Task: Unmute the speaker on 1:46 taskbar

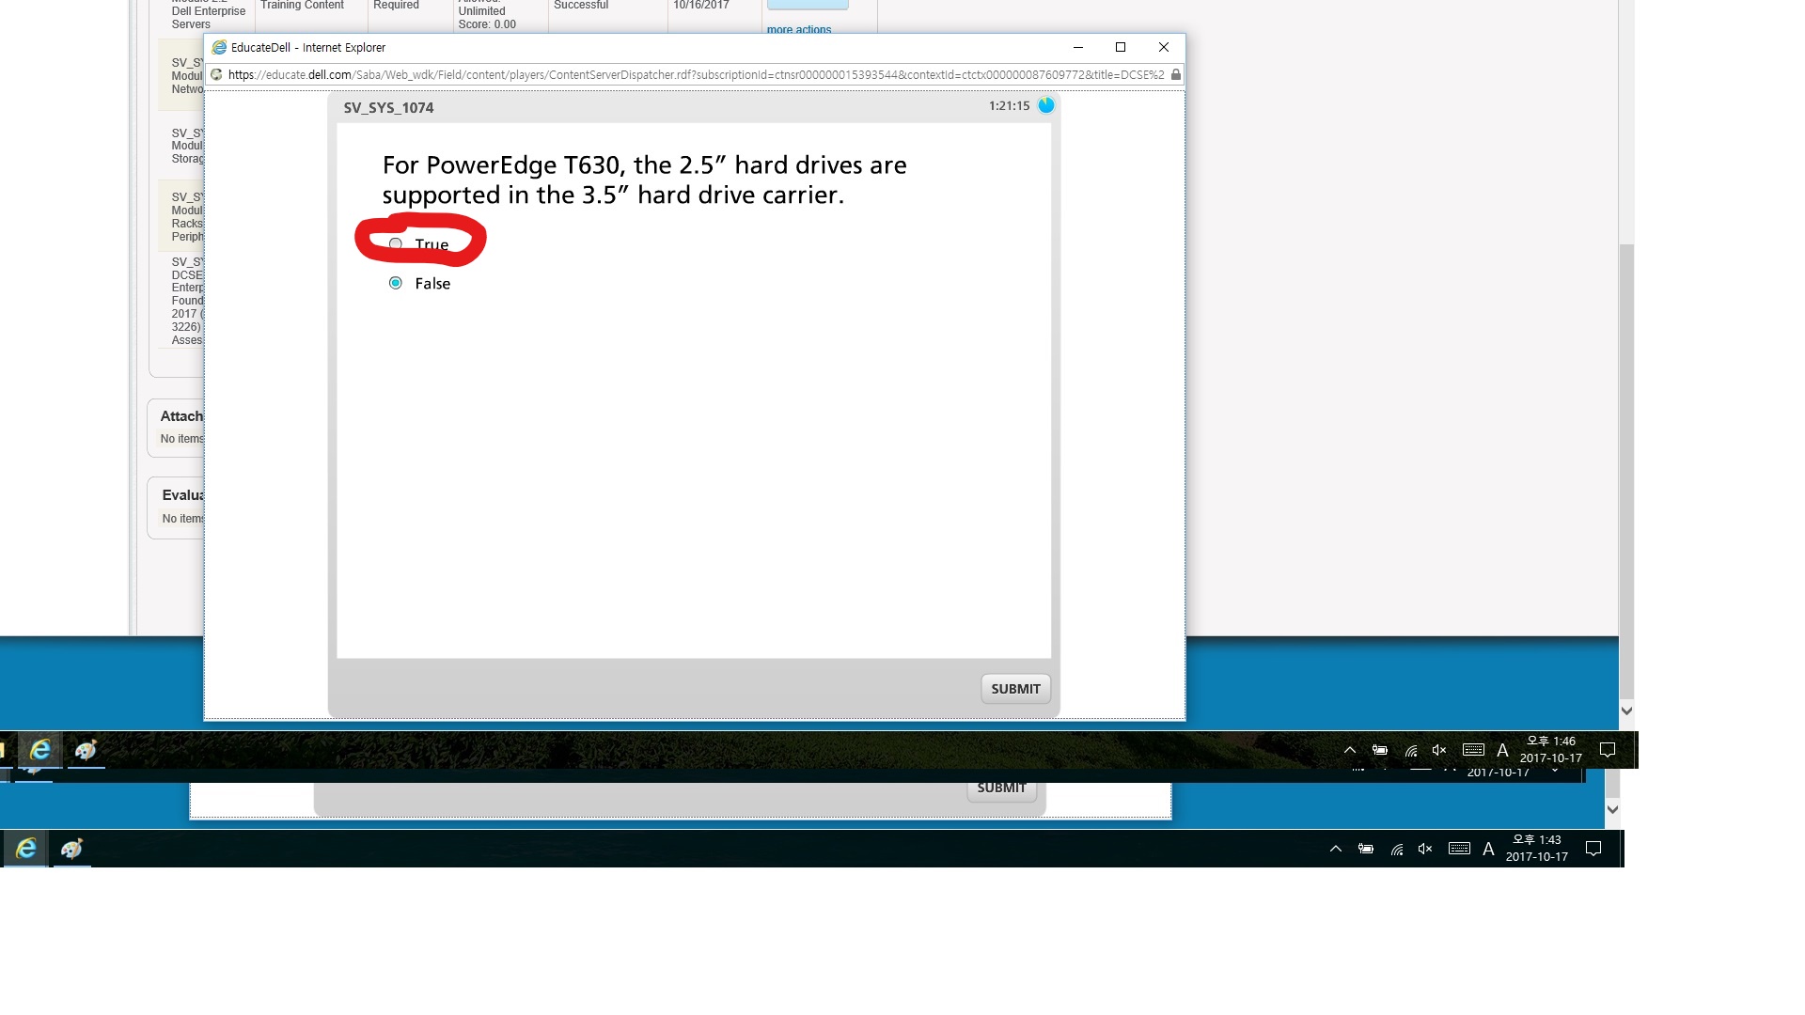Action: pyautogui.click(x=1439, y=750)
